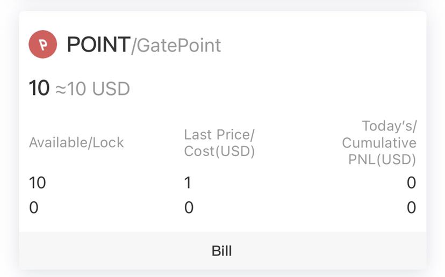Click the red POINT coin icon
The width and height of the screenshot is (445, 277).
[43, 44]
